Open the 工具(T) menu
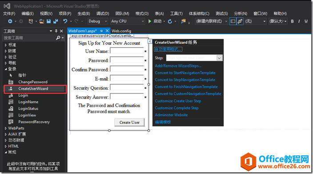This screenshot has height=174, width=313. point(176,14)
